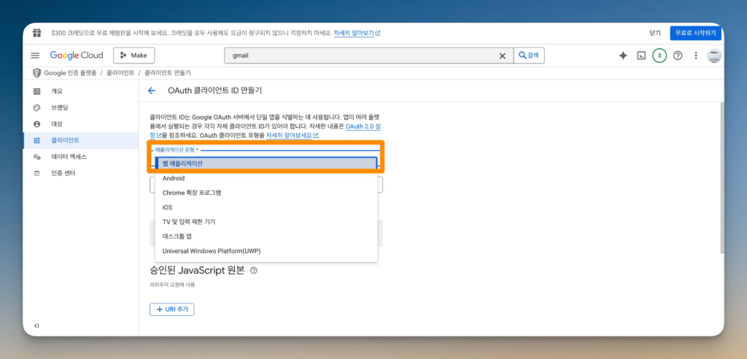747x359 pixels.
Task: Select Chrome 확장 프로그램 option
Action: (x=266, y=193)
